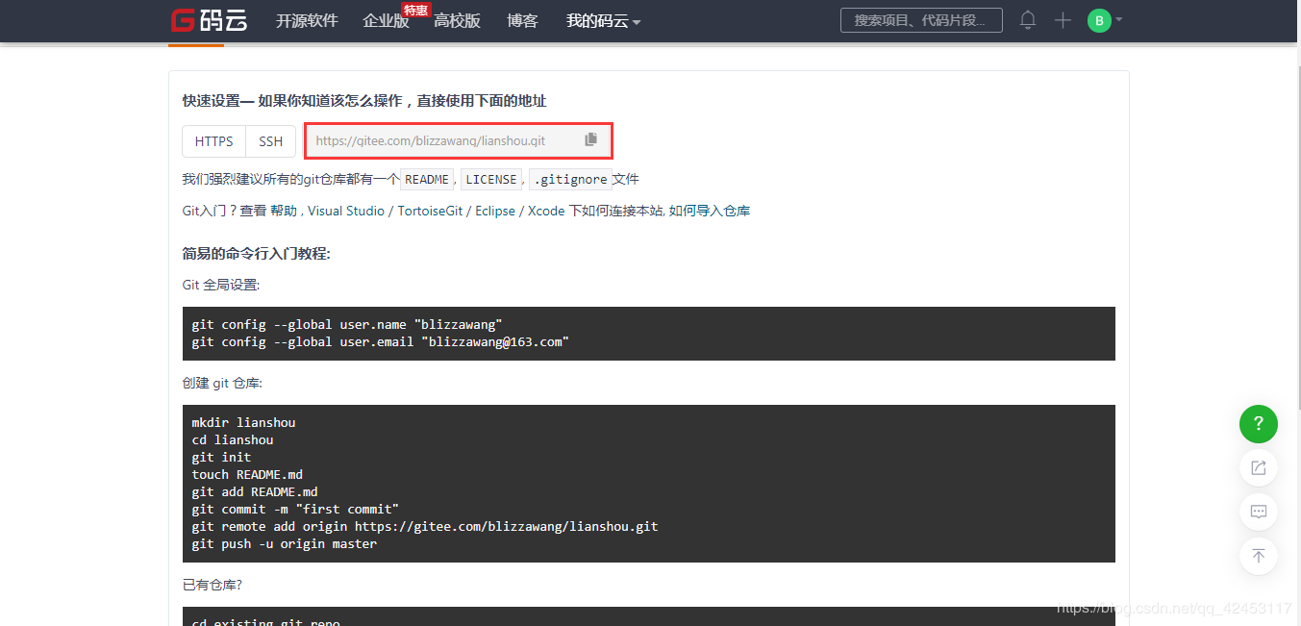Open the feedback chat bubble icon

tap(1259, 512)
